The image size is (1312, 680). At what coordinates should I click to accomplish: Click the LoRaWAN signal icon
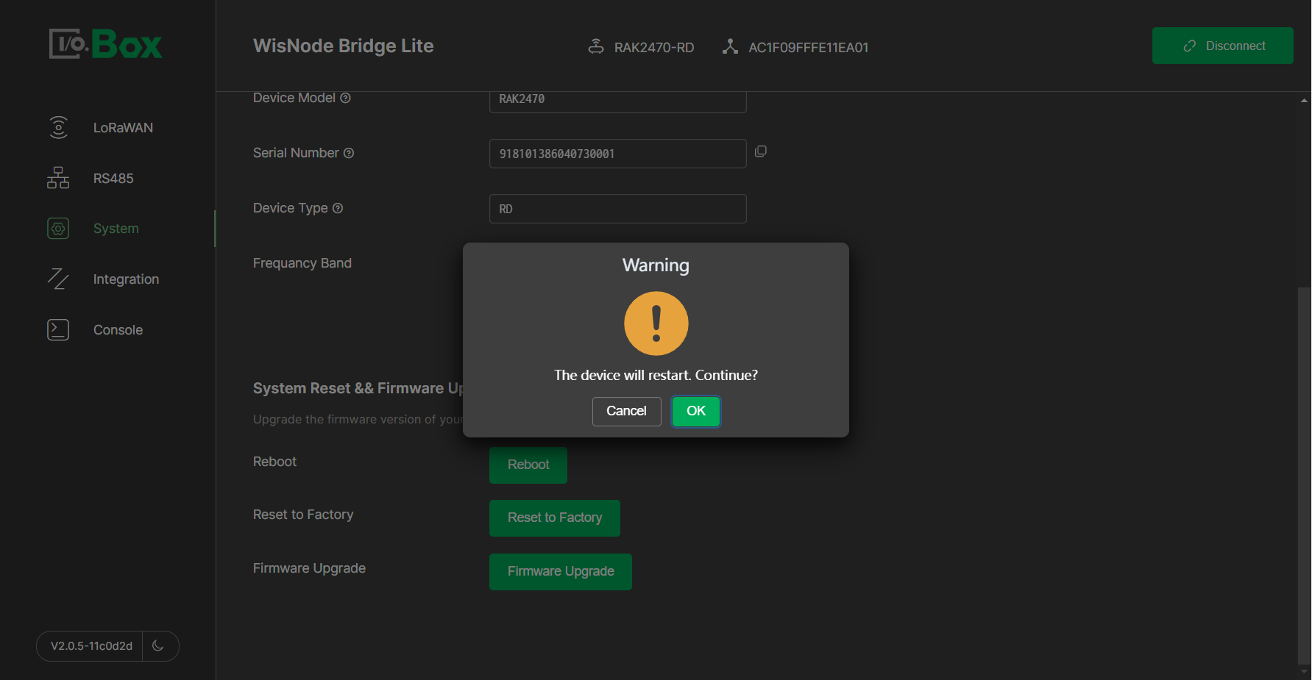pos(58,127)
